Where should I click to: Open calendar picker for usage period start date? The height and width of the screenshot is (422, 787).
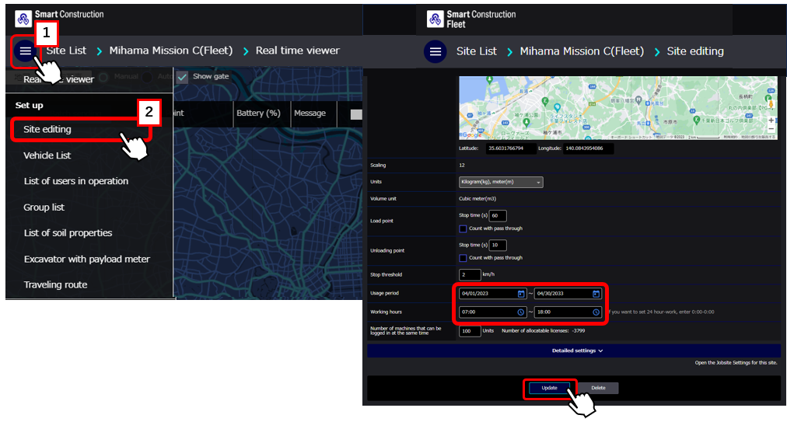tap(520, 294)
